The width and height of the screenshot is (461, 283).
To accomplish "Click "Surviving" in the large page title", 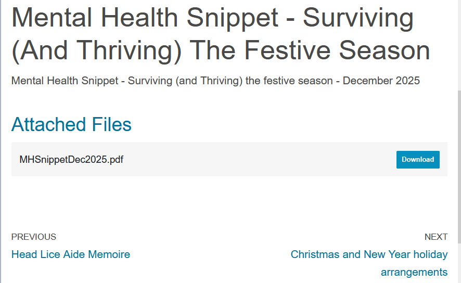I will 358,18.
